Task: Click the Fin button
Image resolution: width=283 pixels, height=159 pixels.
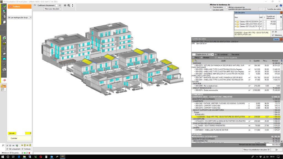Action: pos(276,150)
